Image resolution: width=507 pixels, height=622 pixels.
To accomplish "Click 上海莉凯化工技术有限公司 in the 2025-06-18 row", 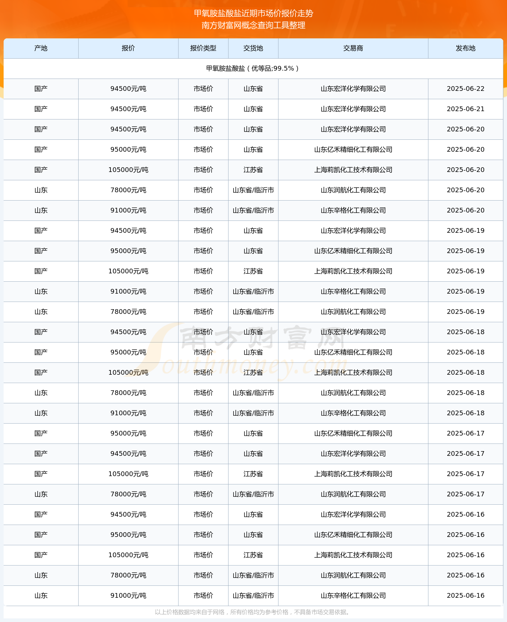I will click(353, 373).
